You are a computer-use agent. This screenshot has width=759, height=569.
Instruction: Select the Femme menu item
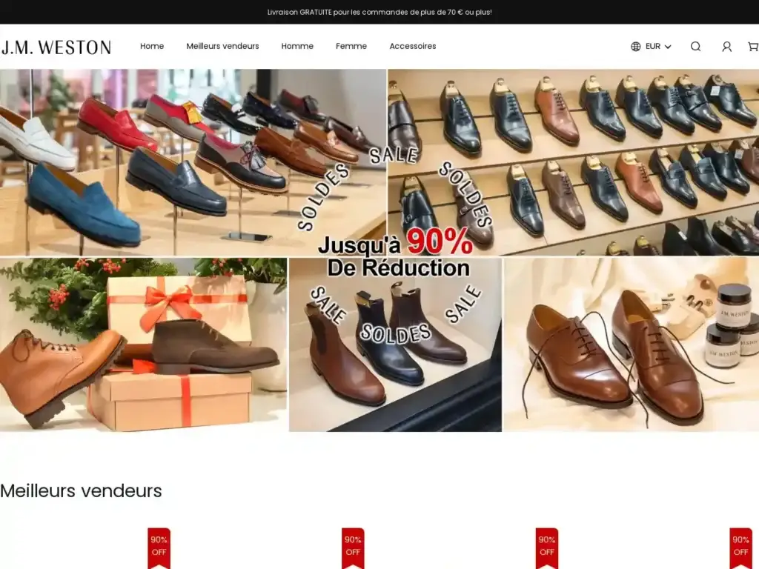click(351, 47)
